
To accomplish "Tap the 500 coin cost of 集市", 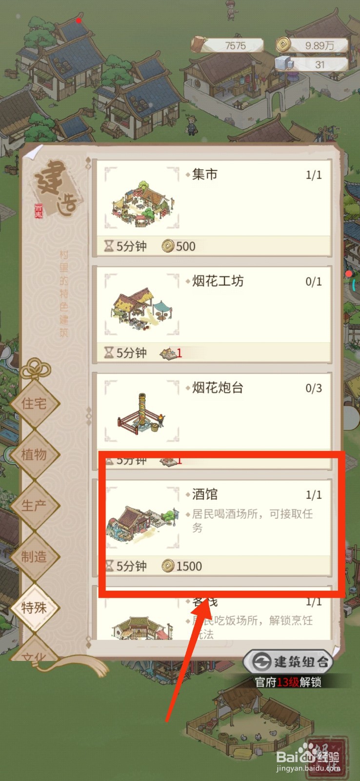I will [x=179, y=247].
